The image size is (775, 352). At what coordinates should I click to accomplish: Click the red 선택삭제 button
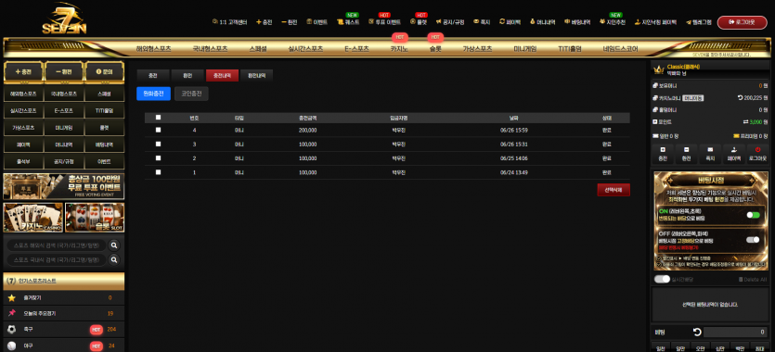[x=614, y=190]
